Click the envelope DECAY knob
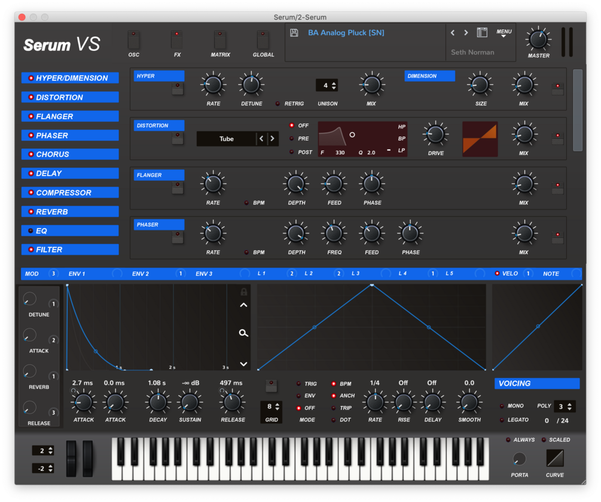The width and height of the screenshot is (601, 502). coord(157,402)
